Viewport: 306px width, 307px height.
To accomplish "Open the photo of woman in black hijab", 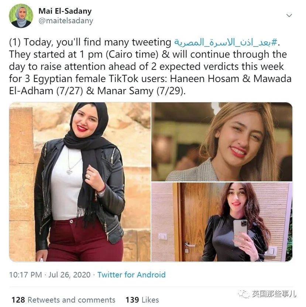I will tap(80, 182).
